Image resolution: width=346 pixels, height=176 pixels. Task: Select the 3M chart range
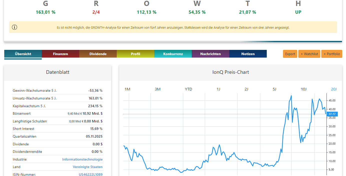click(157, 89)
